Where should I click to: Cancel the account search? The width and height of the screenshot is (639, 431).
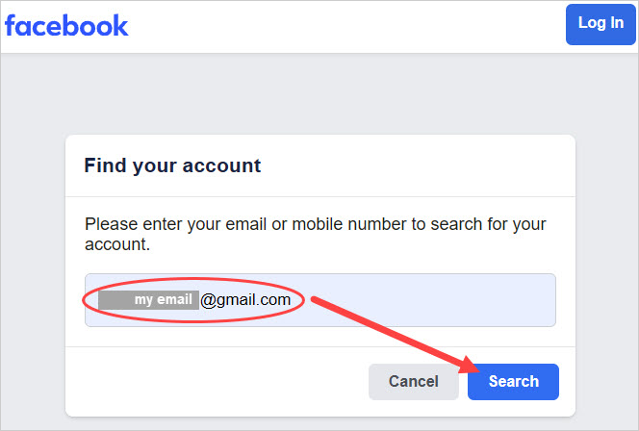click(413, 381)
